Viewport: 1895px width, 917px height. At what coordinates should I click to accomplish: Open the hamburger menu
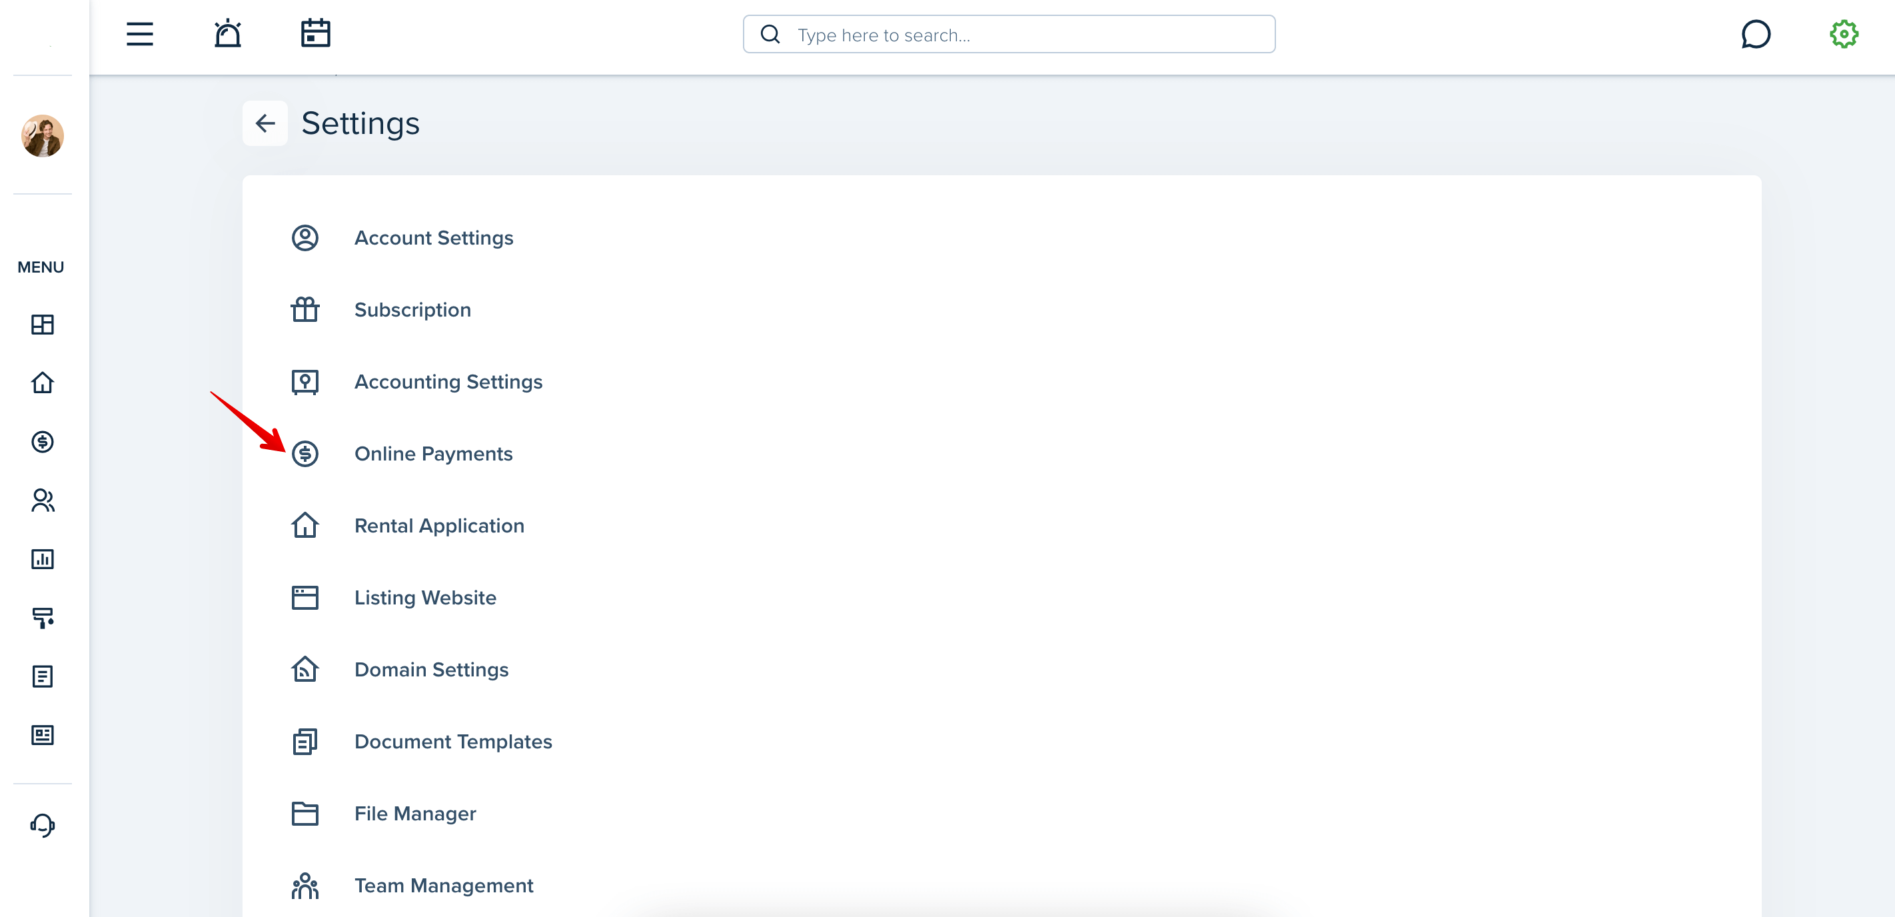140,34
